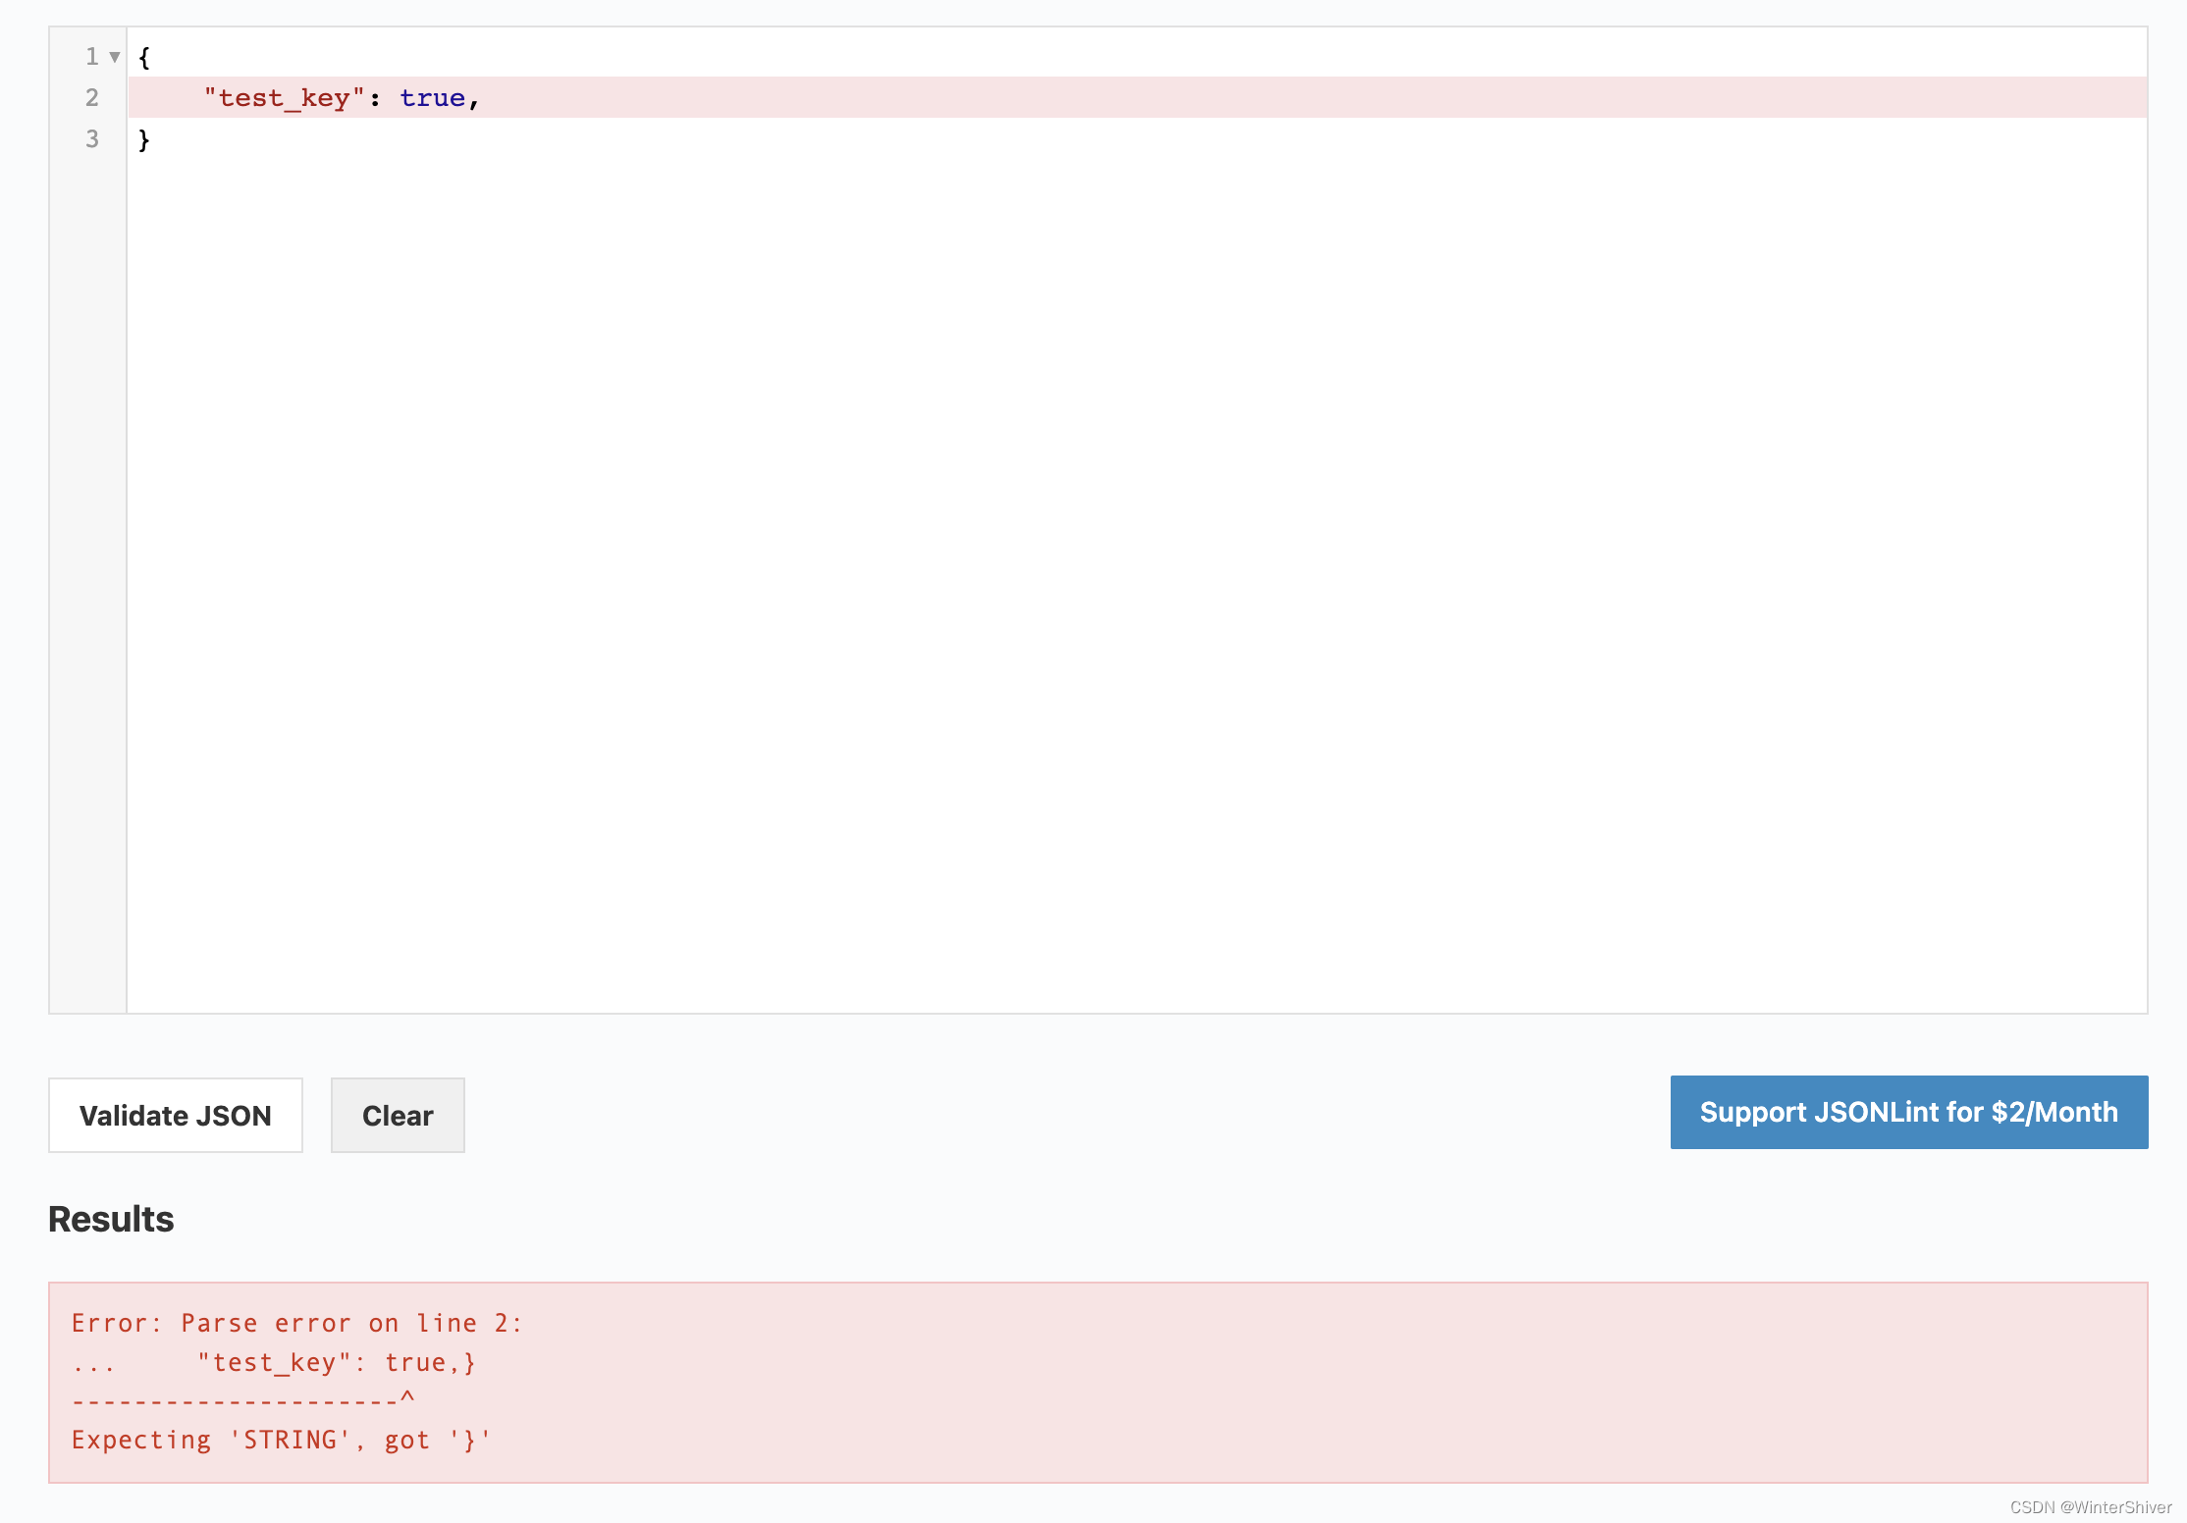Click the opening curly brace on line 1
Image resolution: width=2187 pixels, height=1523 pixels.
coord(144,57)
